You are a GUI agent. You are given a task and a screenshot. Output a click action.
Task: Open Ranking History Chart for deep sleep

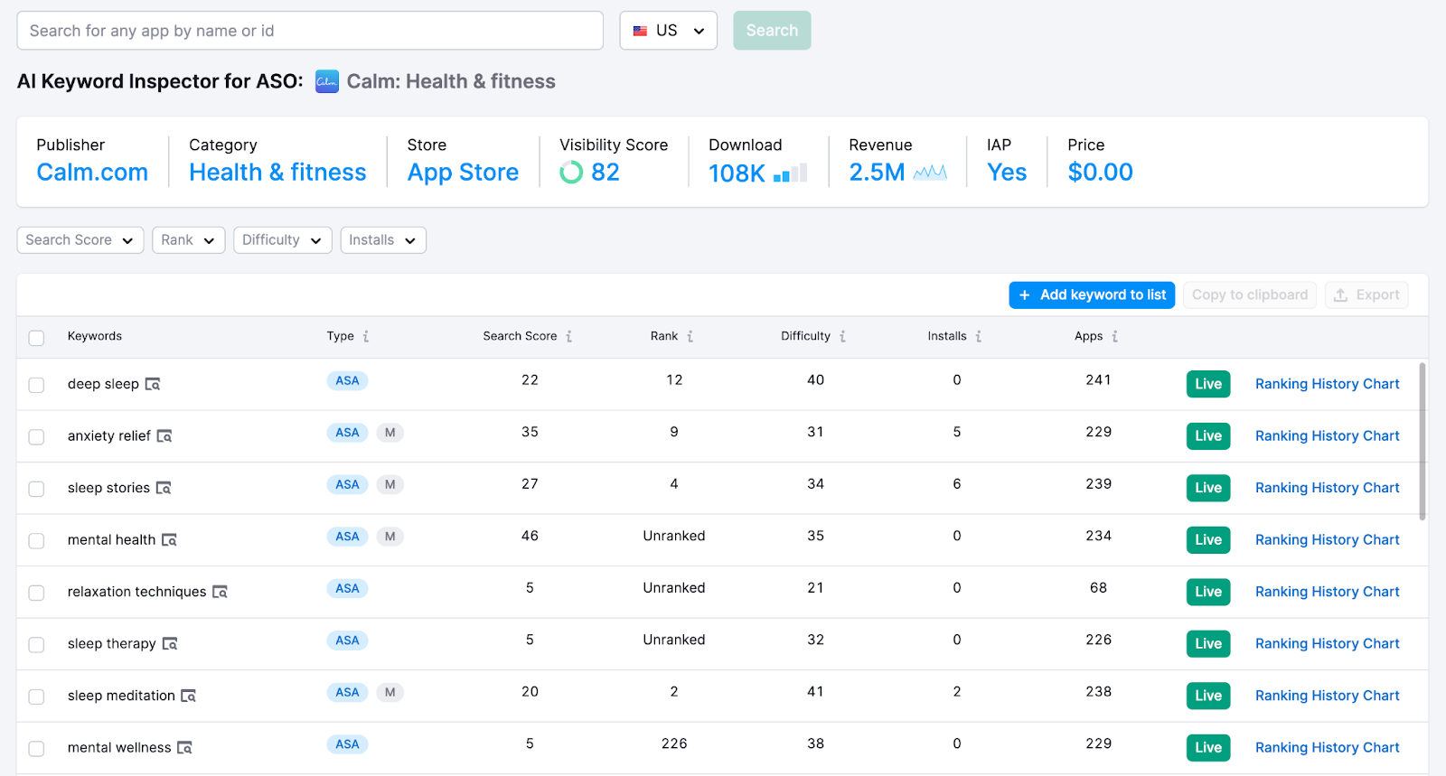pyautogui.click(x=1327, y=385)
